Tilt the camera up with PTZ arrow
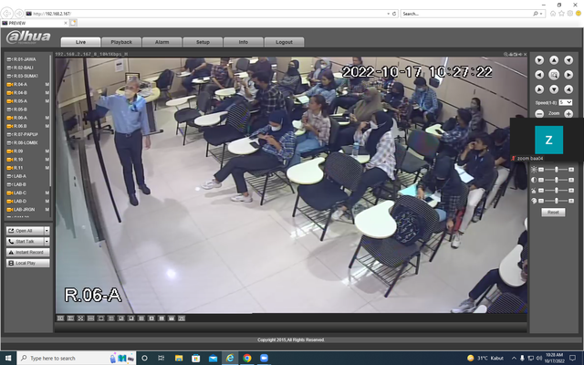 554,60
